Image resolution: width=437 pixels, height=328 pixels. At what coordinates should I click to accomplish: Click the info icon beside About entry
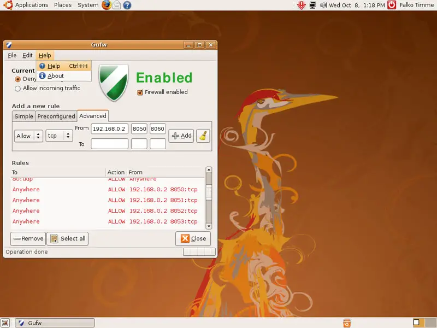pos(42,75)
